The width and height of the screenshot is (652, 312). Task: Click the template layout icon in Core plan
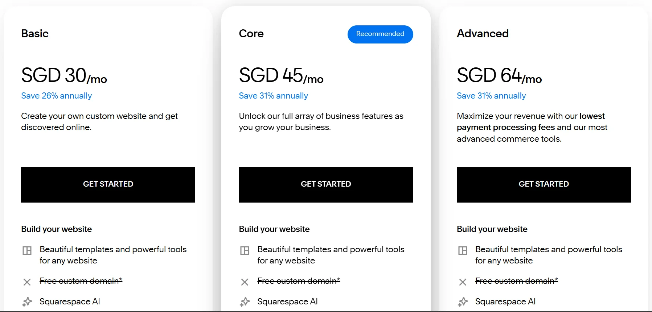tap(245, 250)
